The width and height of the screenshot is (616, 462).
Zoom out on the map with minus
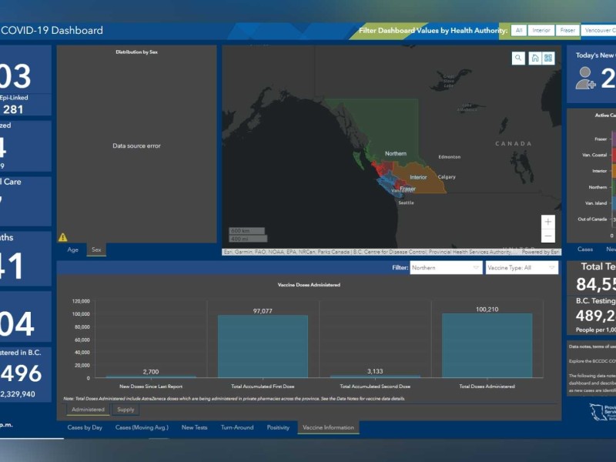pos(548,236)
